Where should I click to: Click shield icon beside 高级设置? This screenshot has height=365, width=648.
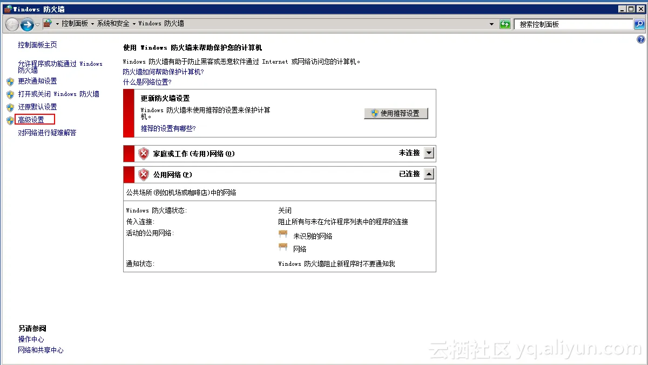point(10,121)
